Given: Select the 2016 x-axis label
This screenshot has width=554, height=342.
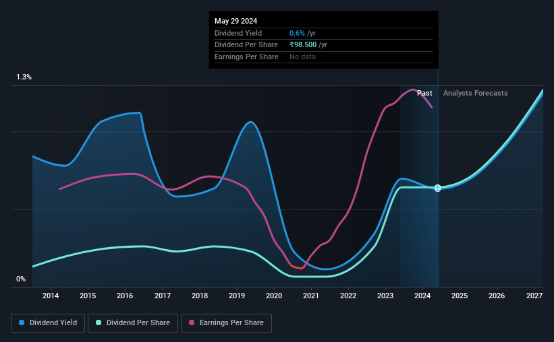Looking at the screenshot, I should [x=125, y=296].
